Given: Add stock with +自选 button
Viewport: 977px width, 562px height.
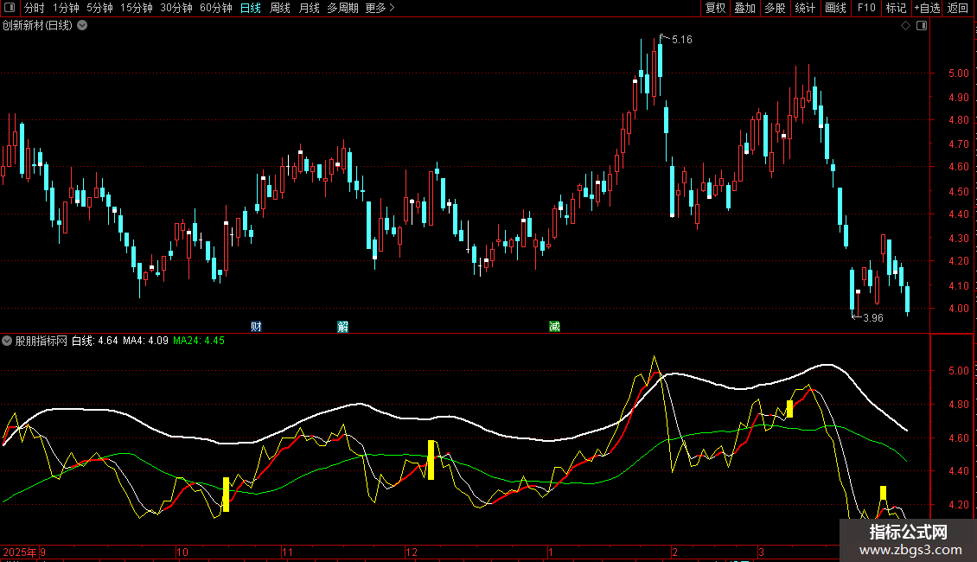Looking at the screenshot, I should 927,8.
